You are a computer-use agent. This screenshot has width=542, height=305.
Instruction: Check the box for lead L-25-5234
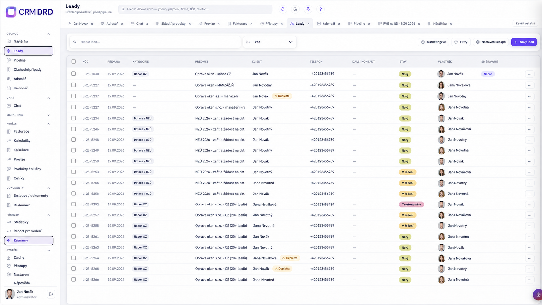[x=74, y=118]
